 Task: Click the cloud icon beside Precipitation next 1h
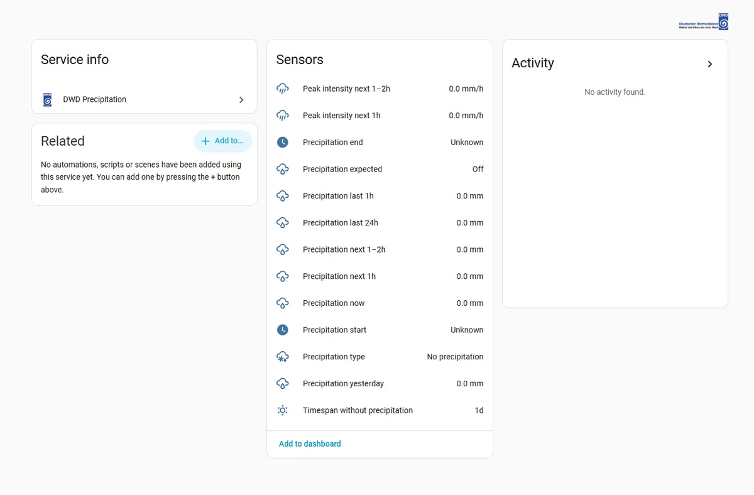click(x=283, y=276)
